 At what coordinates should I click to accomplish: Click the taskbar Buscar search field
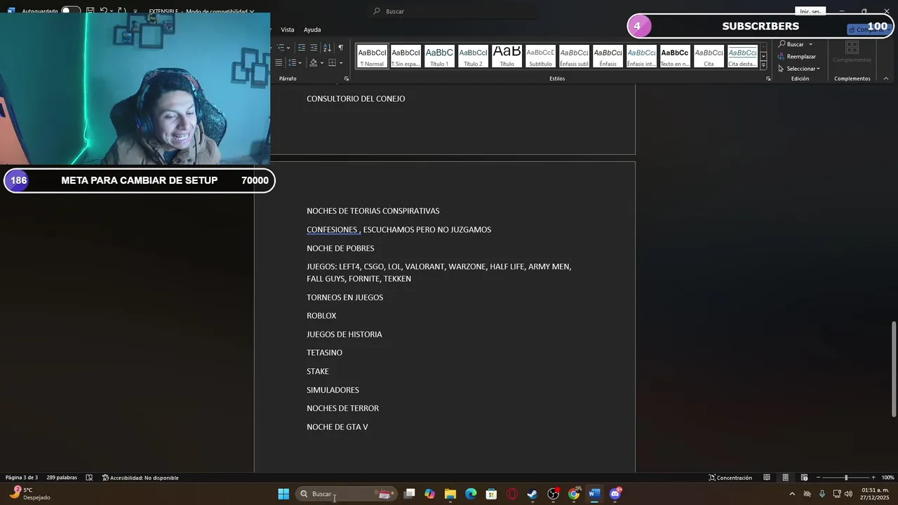347,494
